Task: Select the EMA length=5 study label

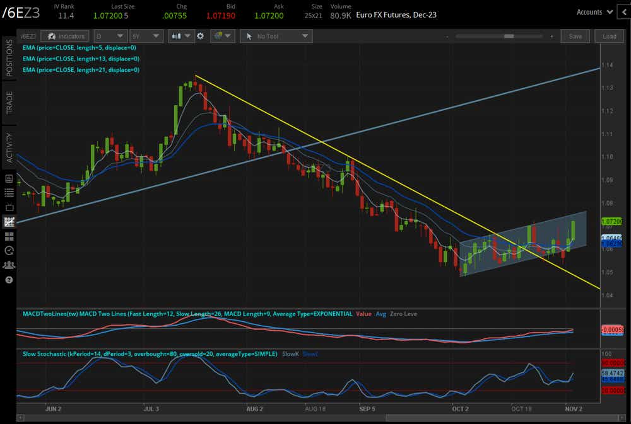Action: tap(80, 47)
